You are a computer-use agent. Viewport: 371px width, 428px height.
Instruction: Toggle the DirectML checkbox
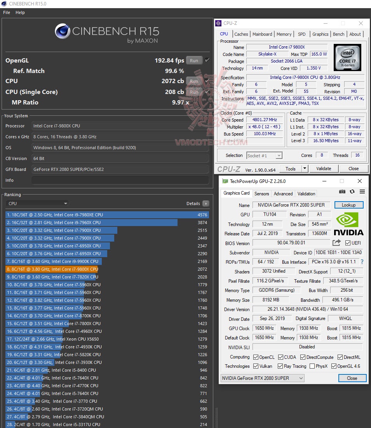(340, 357)
